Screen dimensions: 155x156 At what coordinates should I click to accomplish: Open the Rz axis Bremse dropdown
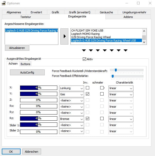(71, 119)
